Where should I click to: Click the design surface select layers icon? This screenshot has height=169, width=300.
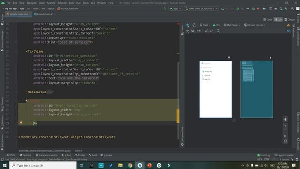(187, 25)
